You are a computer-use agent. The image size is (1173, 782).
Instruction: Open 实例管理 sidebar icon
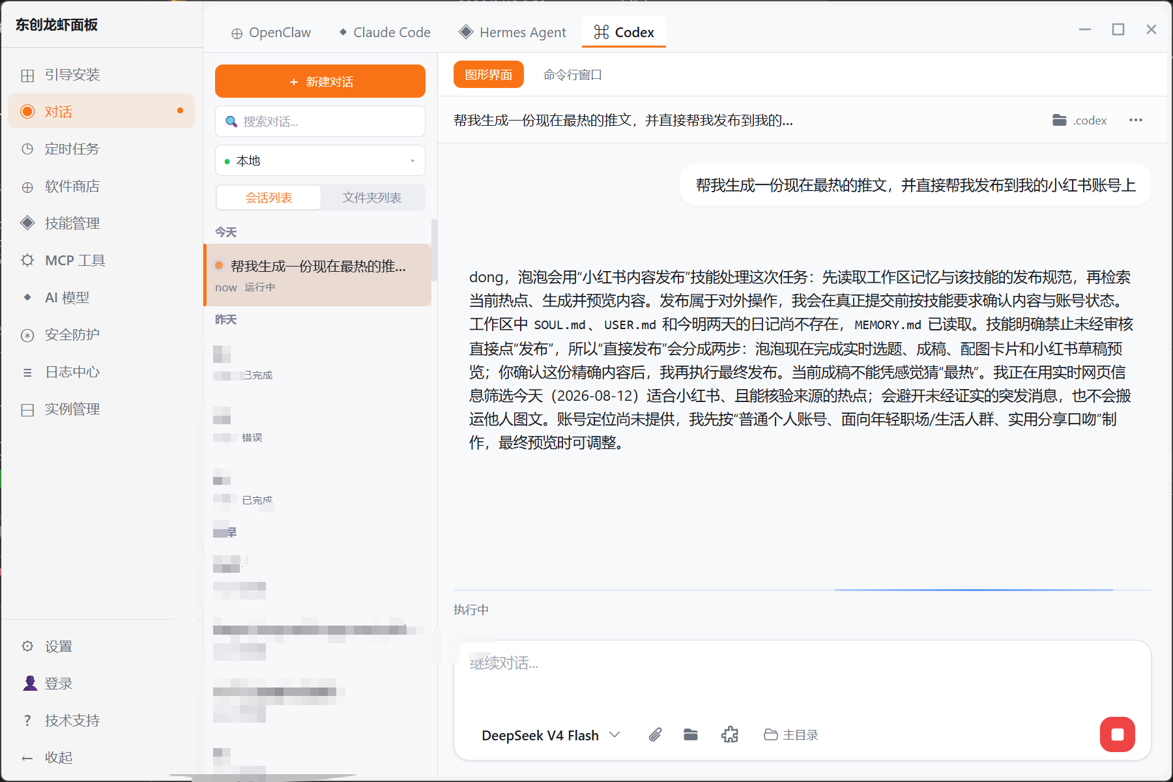(x=27, y=409)
